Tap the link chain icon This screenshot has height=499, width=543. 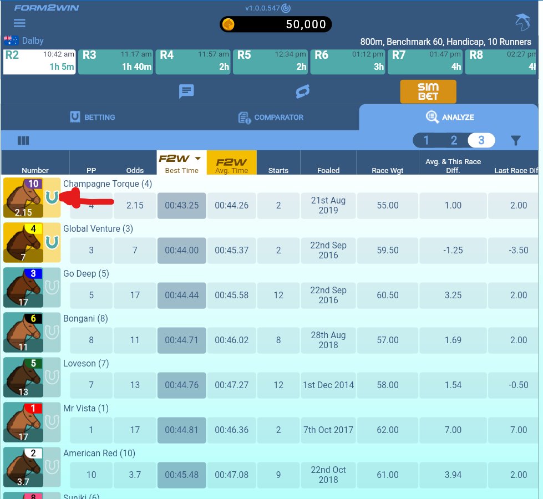coord(303,91)
